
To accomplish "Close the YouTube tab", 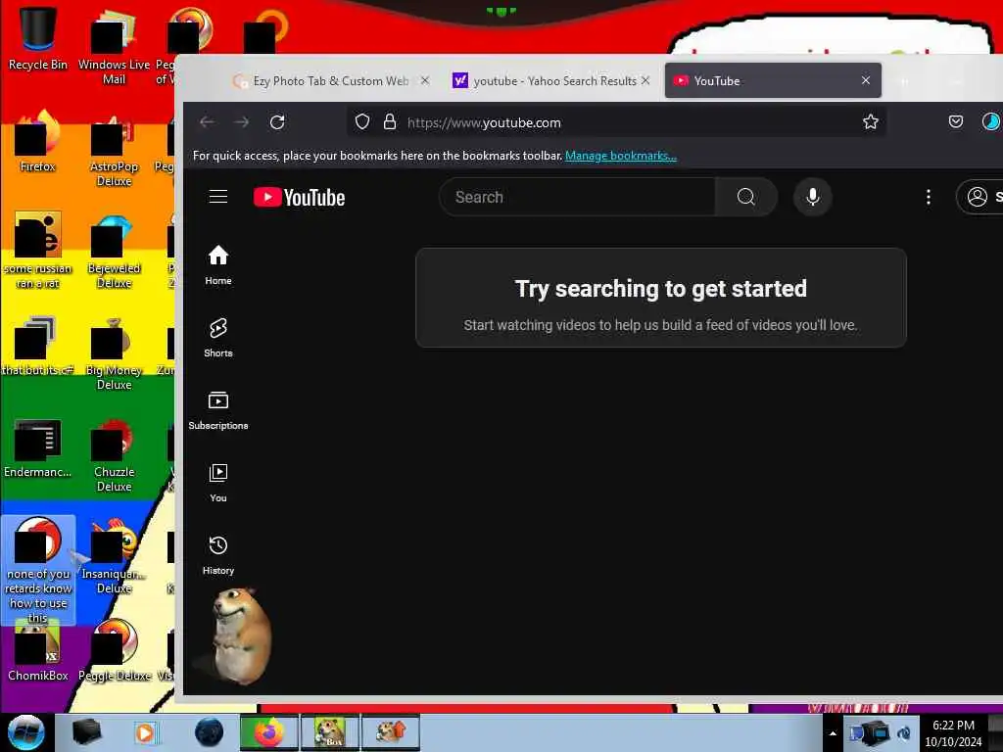I will click(x=866, y=80).
